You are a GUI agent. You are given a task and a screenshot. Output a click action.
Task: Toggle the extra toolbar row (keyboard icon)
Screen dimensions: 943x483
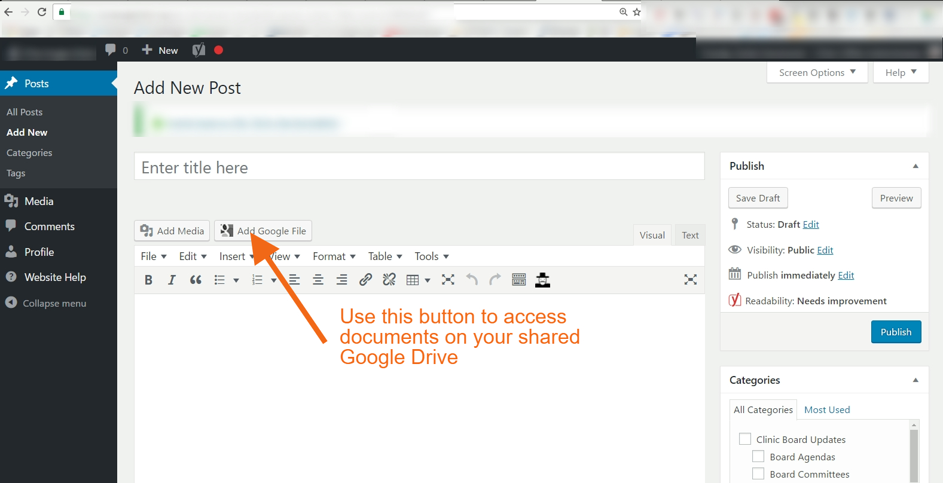[519, 280]
